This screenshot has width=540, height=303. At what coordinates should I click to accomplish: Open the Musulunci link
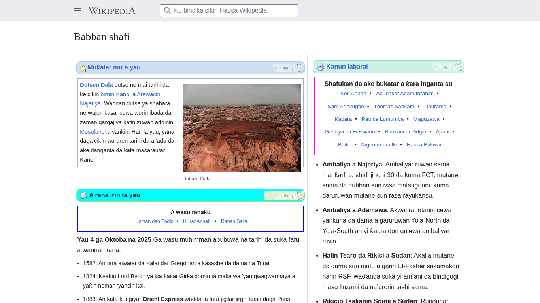click(93, 132)
